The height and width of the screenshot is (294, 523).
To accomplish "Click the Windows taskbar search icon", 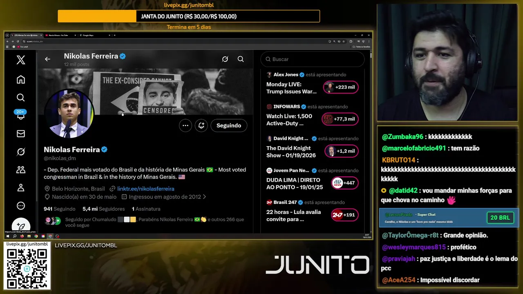I will 14,236.
